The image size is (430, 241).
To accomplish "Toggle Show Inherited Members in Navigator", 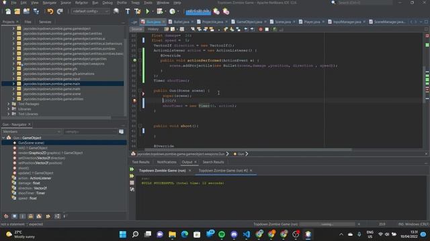I will (6, 216).
